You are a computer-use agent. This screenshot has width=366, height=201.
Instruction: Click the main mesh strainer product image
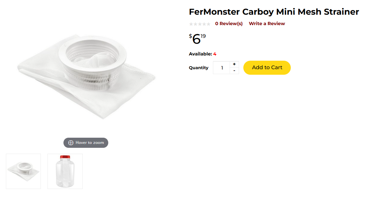[x=87, y=77]
